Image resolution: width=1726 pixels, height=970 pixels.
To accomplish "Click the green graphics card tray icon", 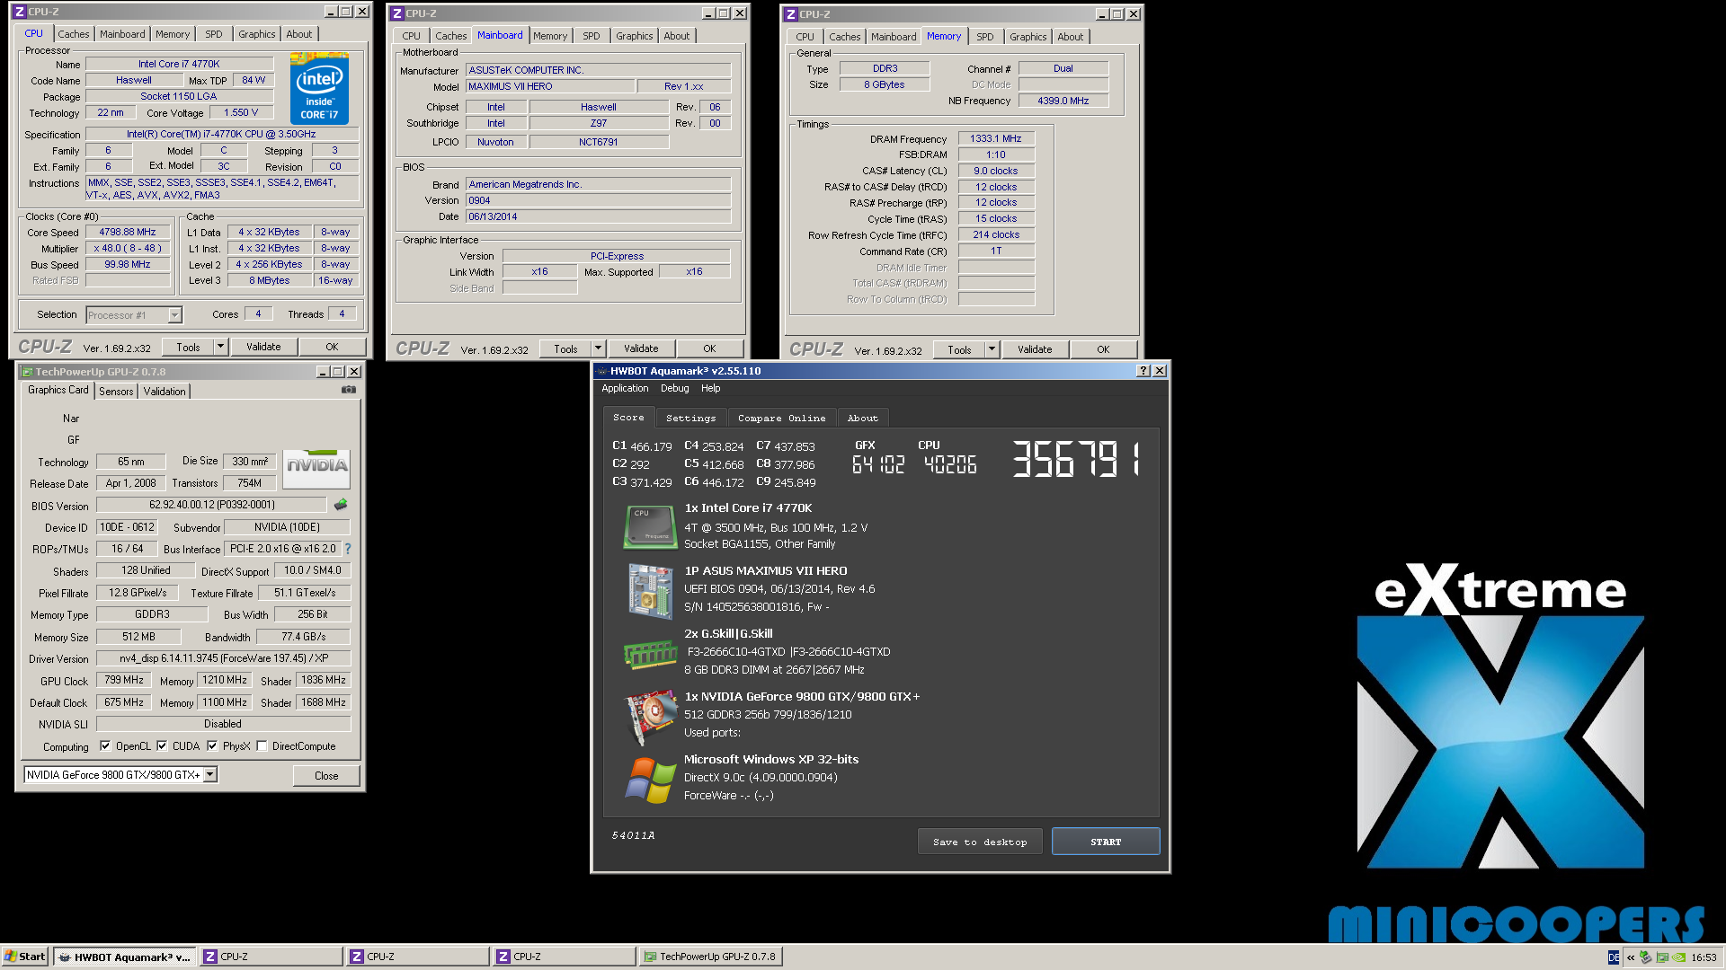I will pos(1662,957).
